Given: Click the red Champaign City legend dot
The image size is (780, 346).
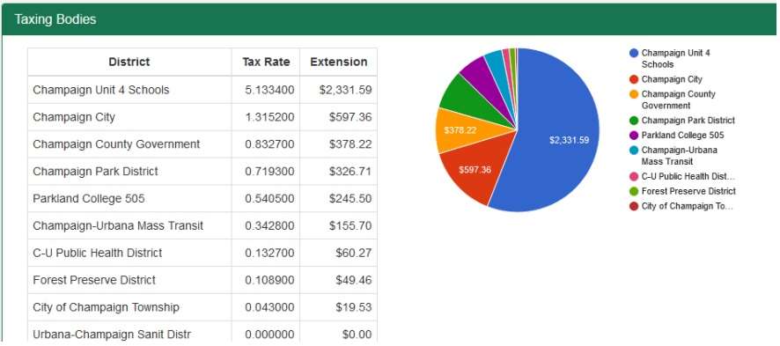Looking at the screenshot, I should click(x=633, y=79).
